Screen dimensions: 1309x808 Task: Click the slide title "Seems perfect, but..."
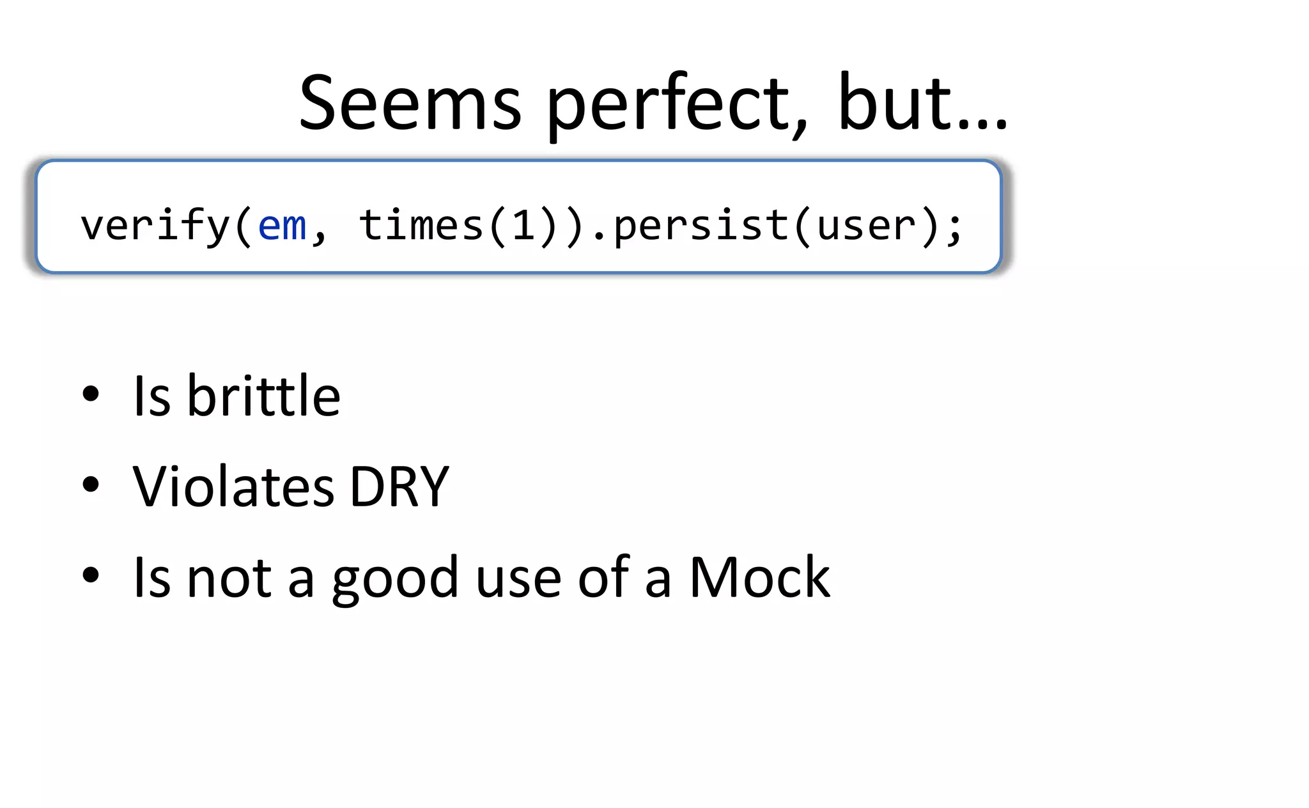pyautogui.click(x=653, y=104)
